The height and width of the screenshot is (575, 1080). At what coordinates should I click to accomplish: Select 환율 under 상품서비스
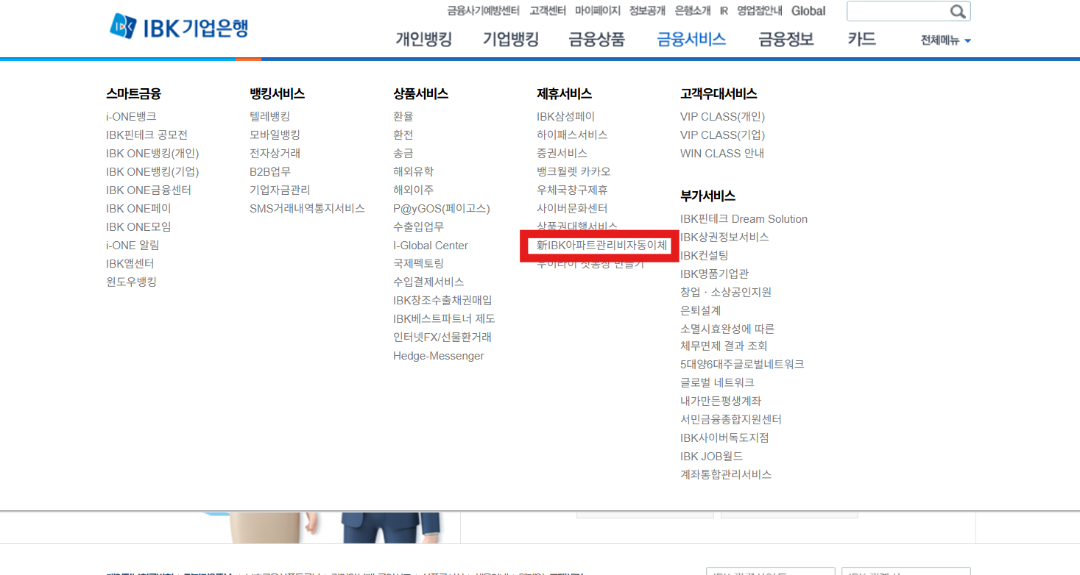pyautogui.click(x=403, y=116)
